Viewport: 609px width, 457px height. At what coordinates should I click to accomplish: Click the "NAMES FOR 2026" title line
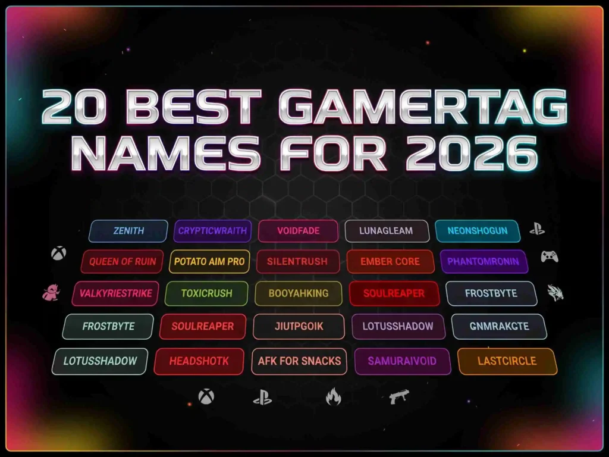pos(304,154)
